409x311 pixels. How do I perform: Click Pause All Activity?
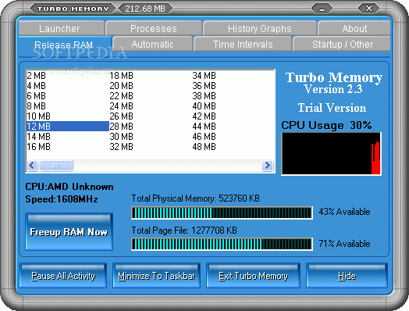click(x=63, y=276)
